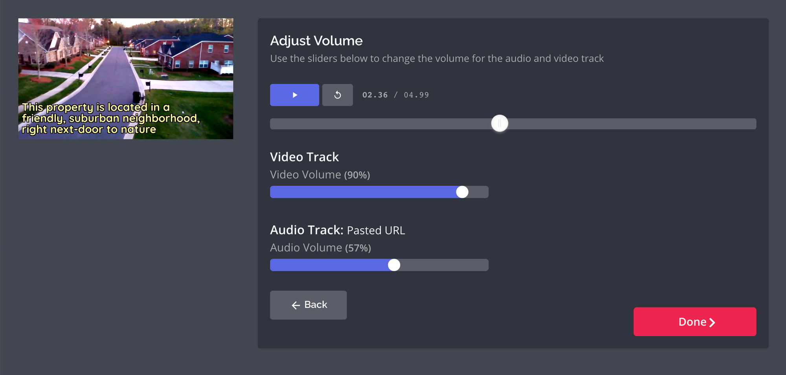Click the Audio Volume (57%) label

(x=320, y=248)
